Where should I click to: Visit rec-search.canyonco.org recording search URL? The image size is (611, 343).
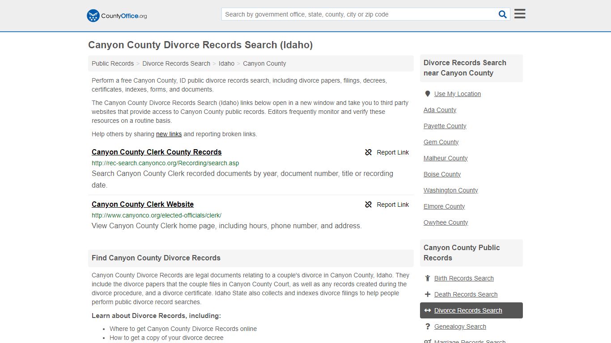[165, 163]
